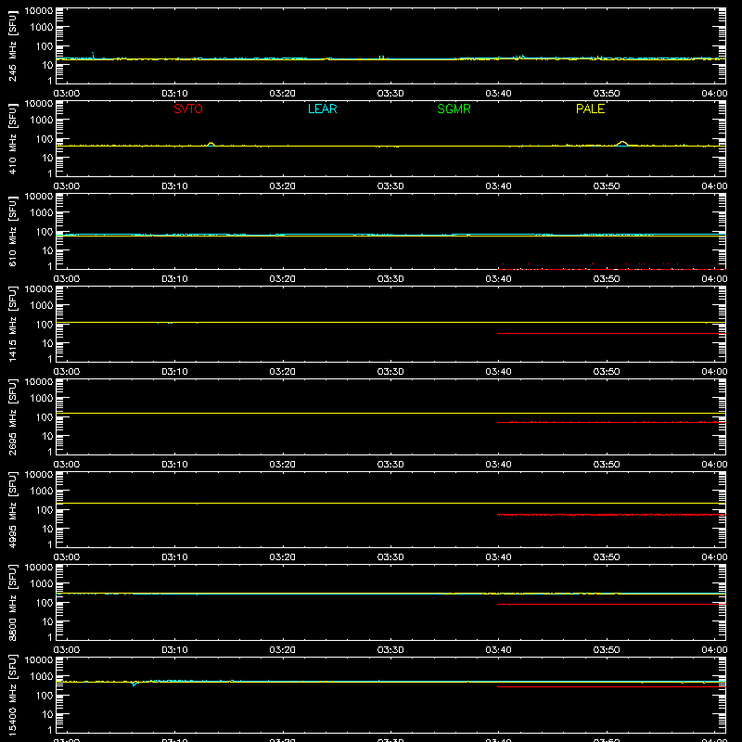This screenshot has height=742, width=742.
Task: Click cyan spike near 03:03 in 245 MHz plot
Action: coord(93,55)
